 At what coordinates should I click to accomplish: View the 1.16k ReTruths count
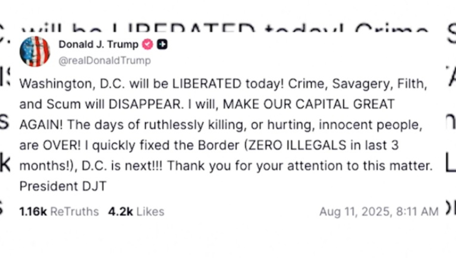[33, 212]
